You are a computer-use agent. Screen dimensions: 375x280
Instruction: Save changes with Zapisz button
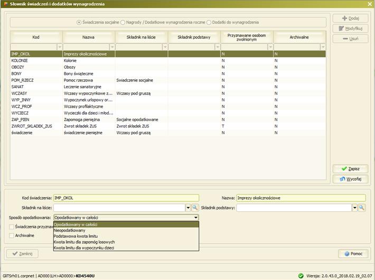[350, 169]
